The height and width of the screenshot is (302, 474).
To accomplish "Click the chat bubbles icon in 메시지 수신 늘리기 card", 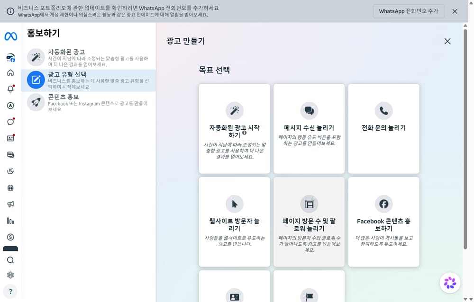I will (x=309, y=111).
